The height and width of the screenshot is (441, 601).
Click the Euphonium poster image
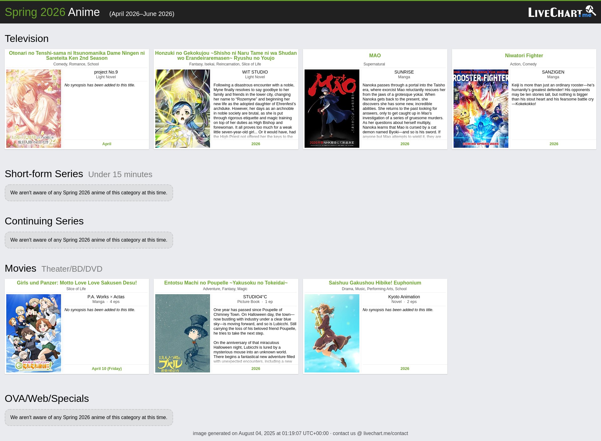click(x=332, y=333)
